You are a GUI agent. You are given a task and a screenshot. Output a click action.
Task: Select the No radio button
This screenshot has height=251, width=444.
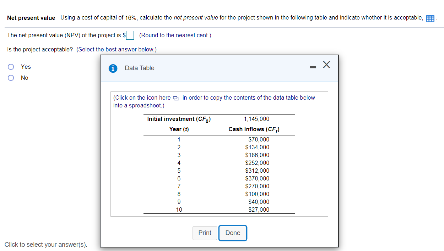11,78
